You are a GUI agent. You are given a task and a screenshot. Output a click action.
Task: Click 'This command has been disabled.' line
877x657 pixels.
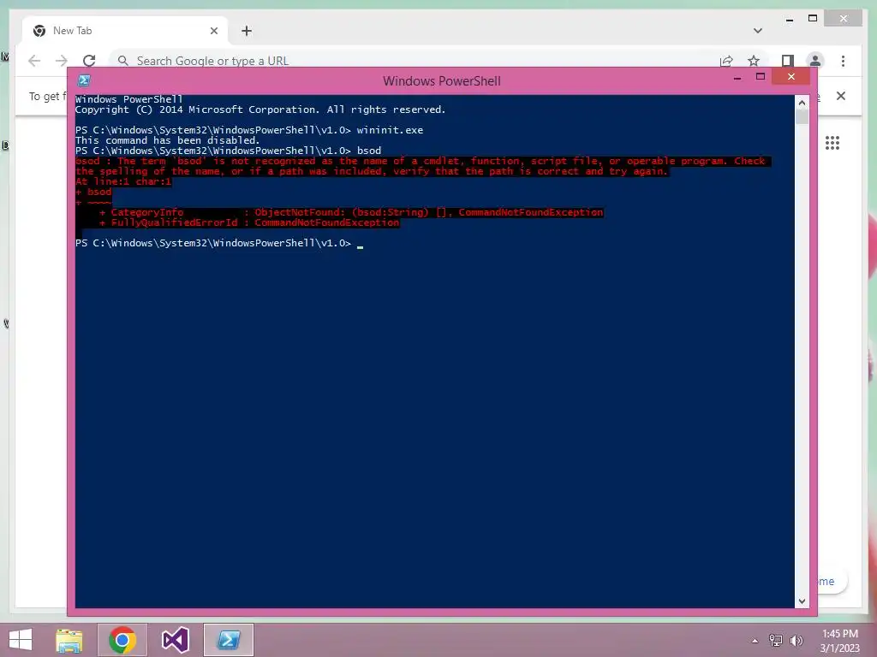[167, 140]
